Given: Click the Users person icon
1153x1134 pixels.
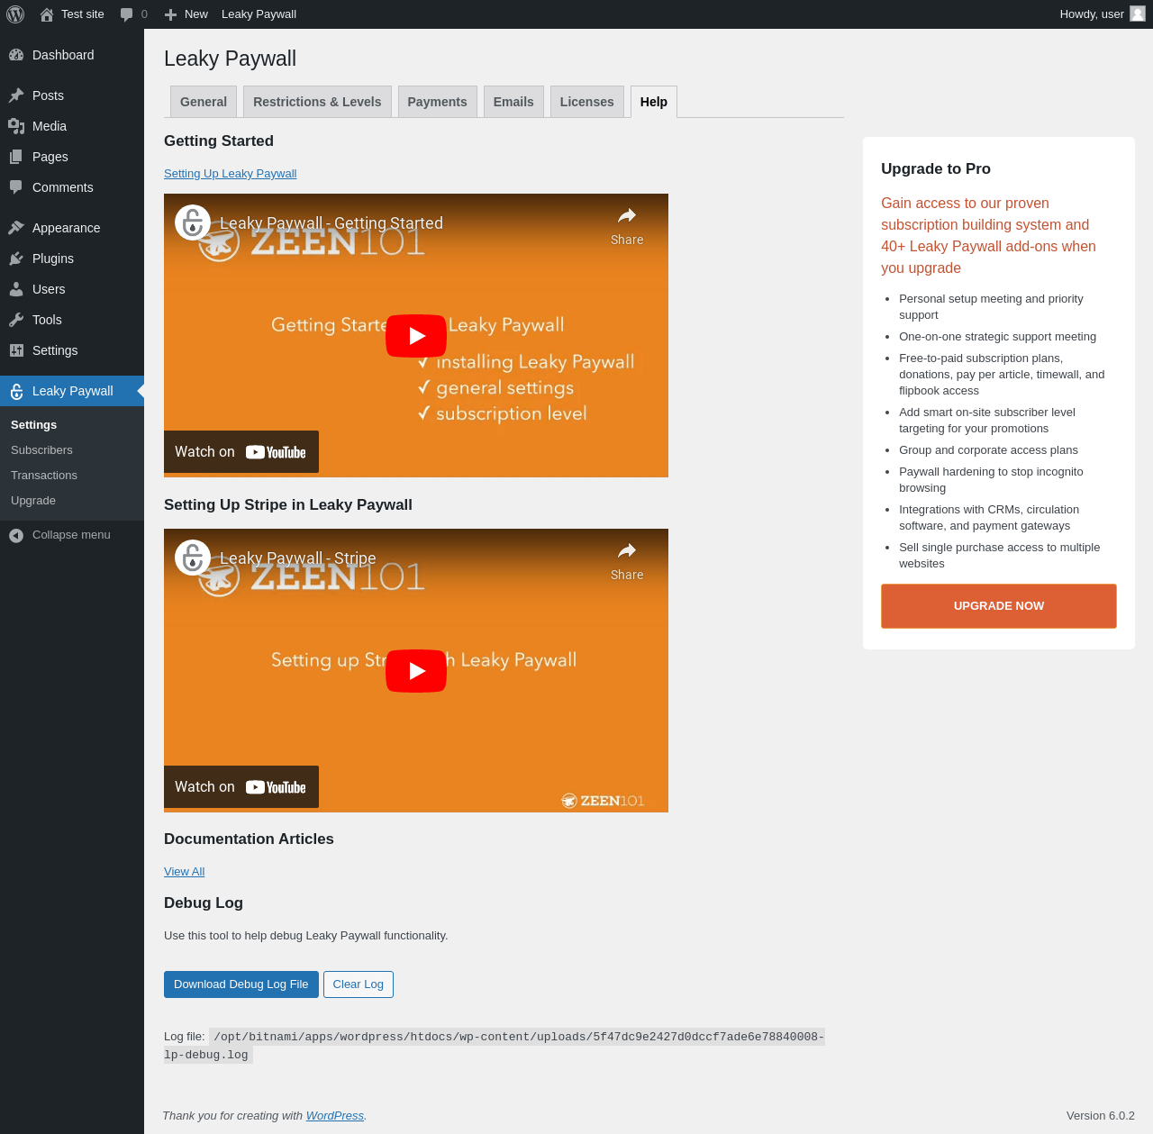Looking at the screenshot, I should click(16, 289).
